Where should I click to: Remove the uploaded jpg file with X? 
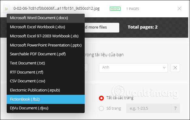[x=179, y=9]
